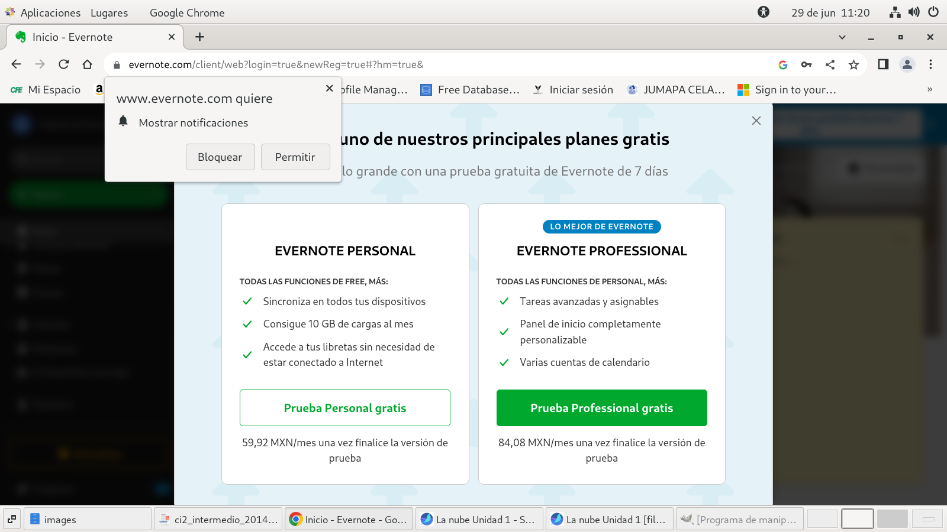Allow notifications with Permitir
This screenshot has width=947, height=532.
[x=295, y=157]
